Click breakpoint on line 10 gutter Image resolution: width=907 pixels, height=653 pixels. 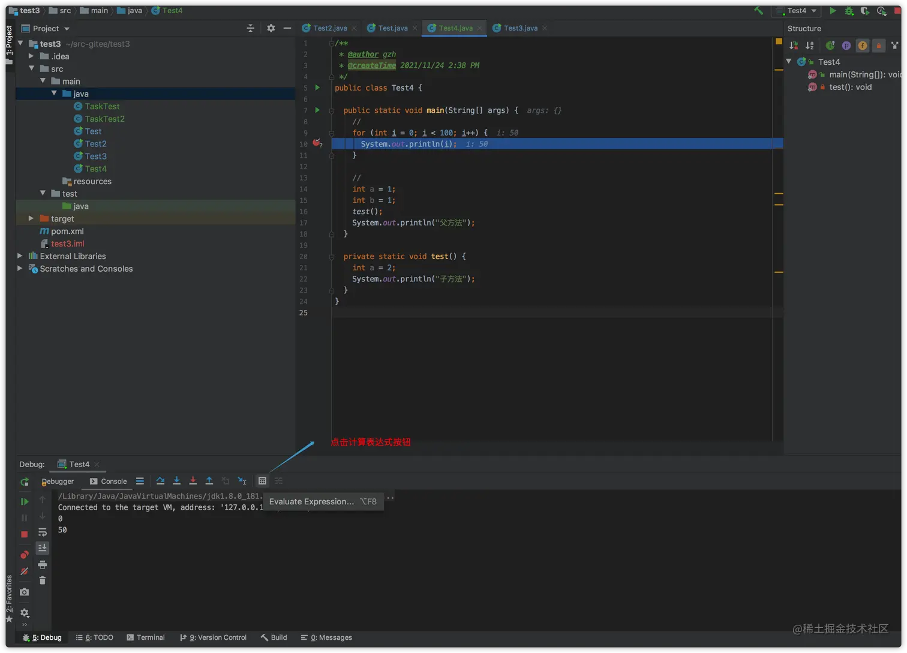(317, 143)
